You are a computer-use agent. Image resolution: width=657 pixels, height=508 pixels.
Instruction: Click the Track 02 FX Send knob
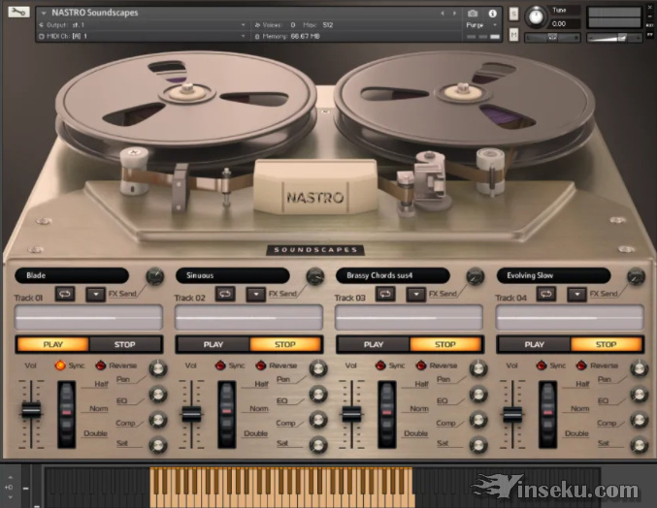(x=314, y=277)
